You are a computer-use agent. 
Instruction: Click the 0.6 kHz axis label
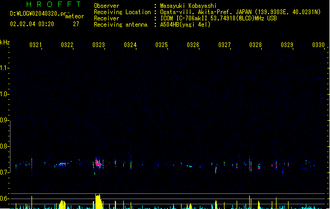[4, 199]
